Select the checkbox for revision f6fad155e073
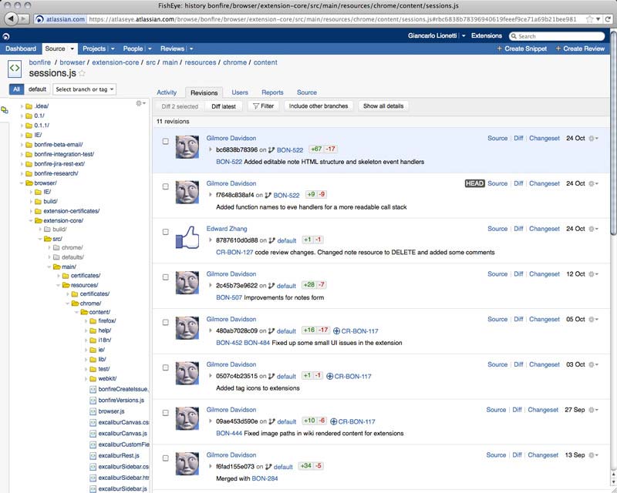This screenshot has width=617, height=493. [166, 458]
